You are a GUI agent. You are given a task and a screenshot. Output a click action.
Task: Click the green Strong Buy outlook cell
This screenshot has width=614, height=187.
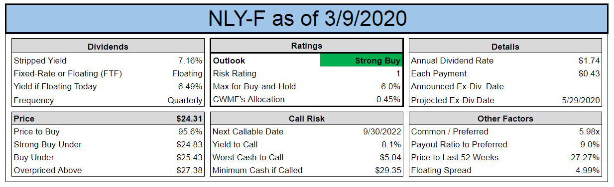point(362,61)
